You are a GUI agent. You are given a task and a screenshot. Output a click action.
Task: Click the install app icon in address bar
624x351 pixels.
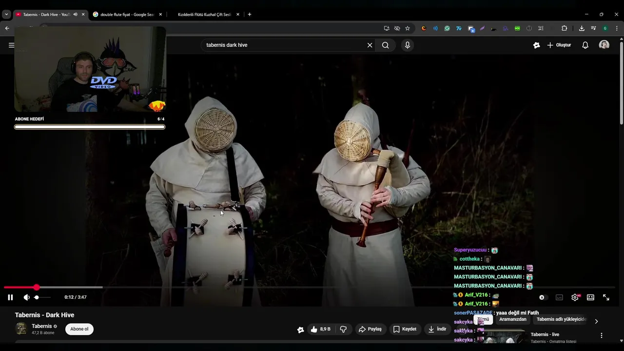tap(387, 28)
